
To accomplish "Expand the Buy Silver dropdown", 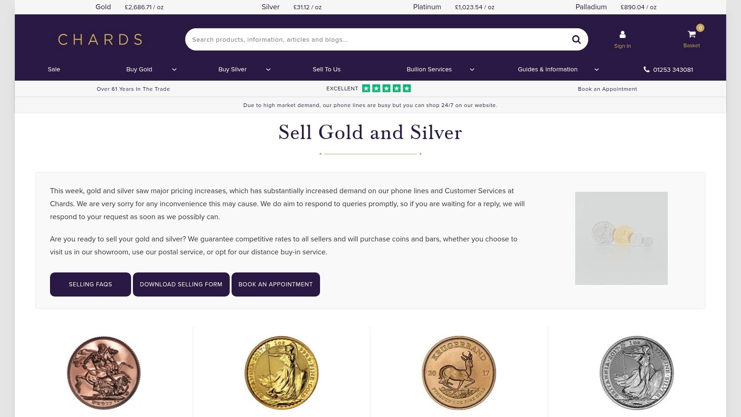I will pyautogui.click(x=232, y=69).
